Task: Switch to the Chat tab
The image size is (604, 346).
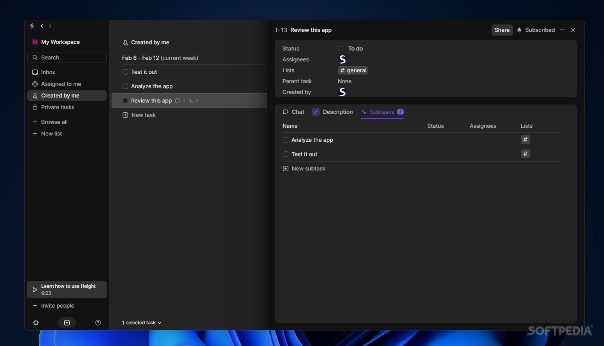Action: tap(294, 112)
